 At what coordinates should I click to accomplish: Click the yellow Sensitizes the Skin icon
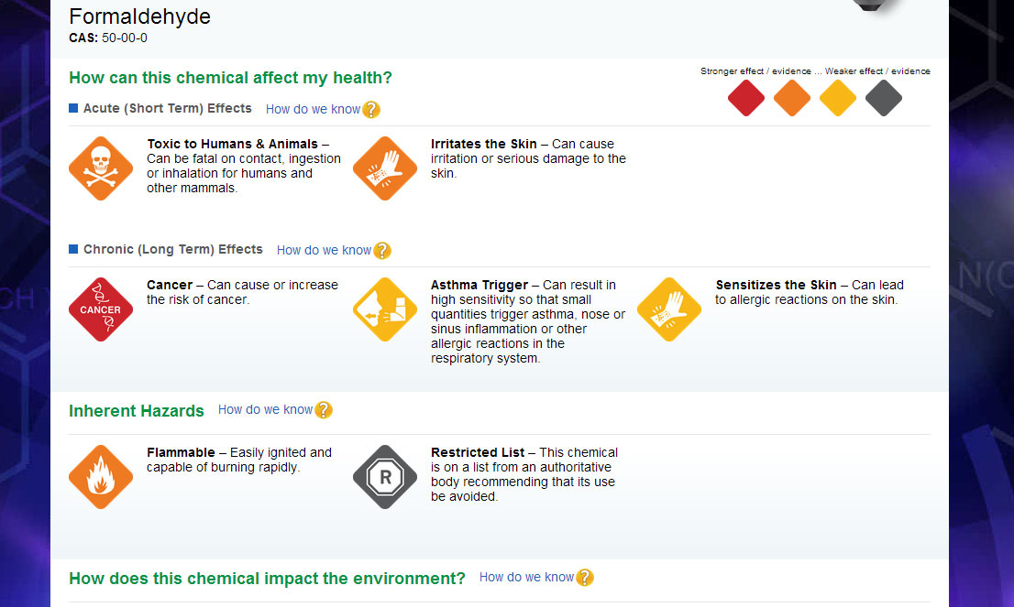coord(669,309)
